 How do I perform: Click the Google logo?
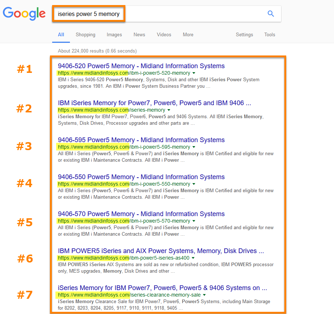point(24,14)
